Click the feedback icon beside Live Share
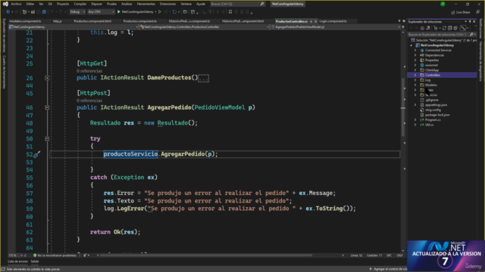This screenshot has width=485, height=272. click(478, 12)
